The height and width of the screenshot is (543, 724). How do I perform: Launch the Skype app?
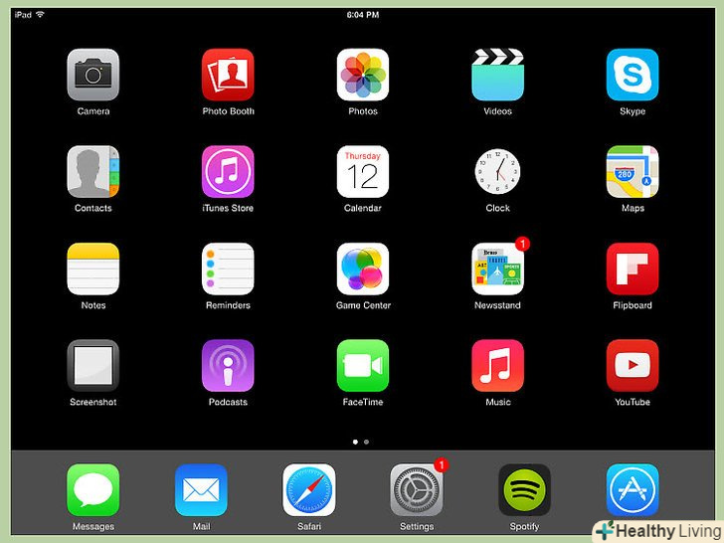pyautogui.click(x=633, y=75)
